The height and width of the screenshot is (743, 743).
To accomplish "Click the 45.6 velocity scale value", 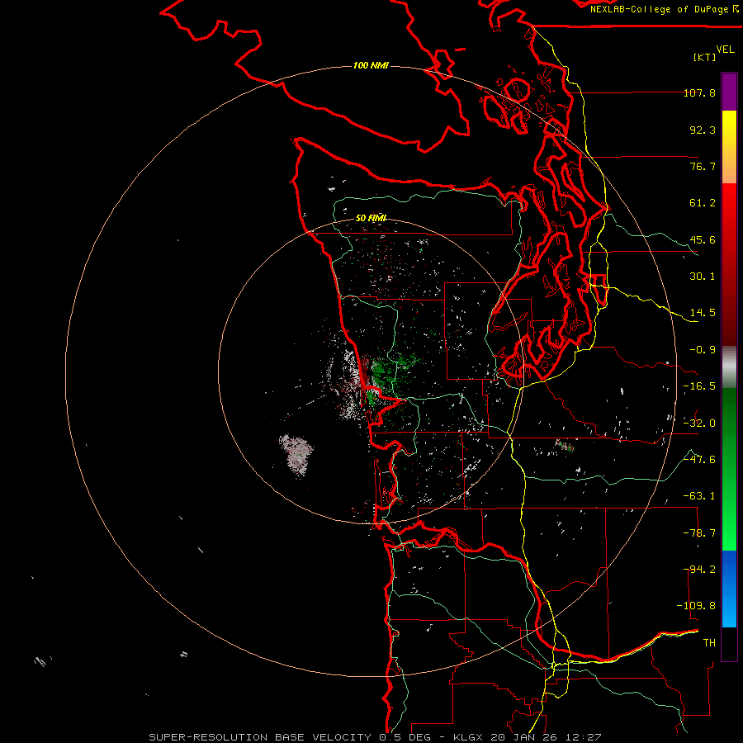I will [x=703, y=239].
